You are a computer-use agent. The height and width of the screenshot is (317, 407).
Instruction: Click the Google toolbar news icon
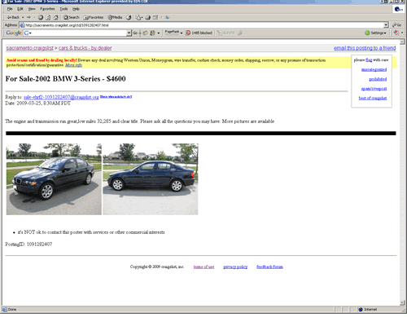click(x=145, y=33)
